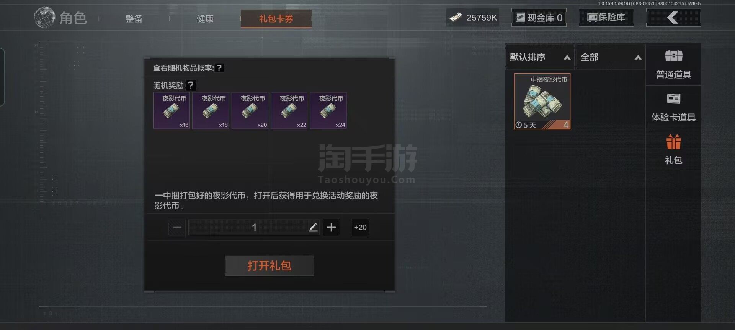Screen dimensions: 735x330
Task: Switch to the 健康 tab
Action: tap(205, 19)
